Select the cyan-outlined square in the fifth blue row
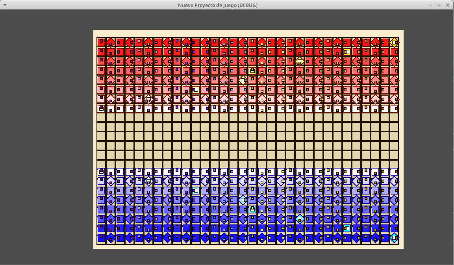This screenshot has width=454, height=265. tap(252, 209)
